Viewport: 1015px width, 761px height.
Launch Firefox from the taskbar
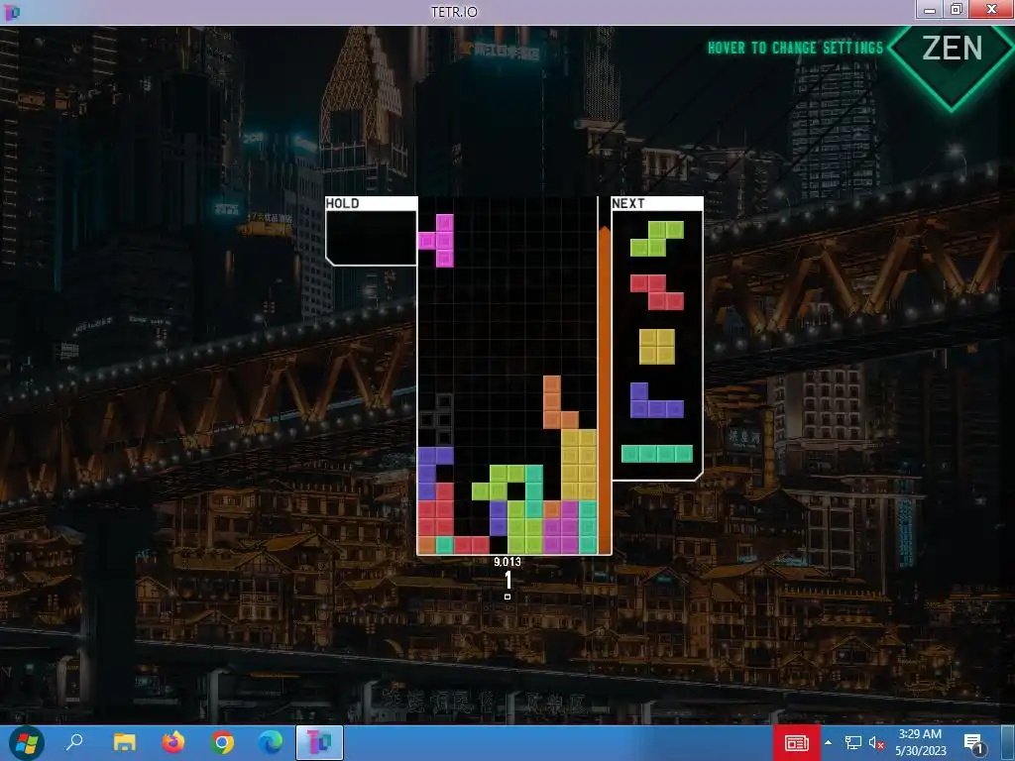click(173, 743)
